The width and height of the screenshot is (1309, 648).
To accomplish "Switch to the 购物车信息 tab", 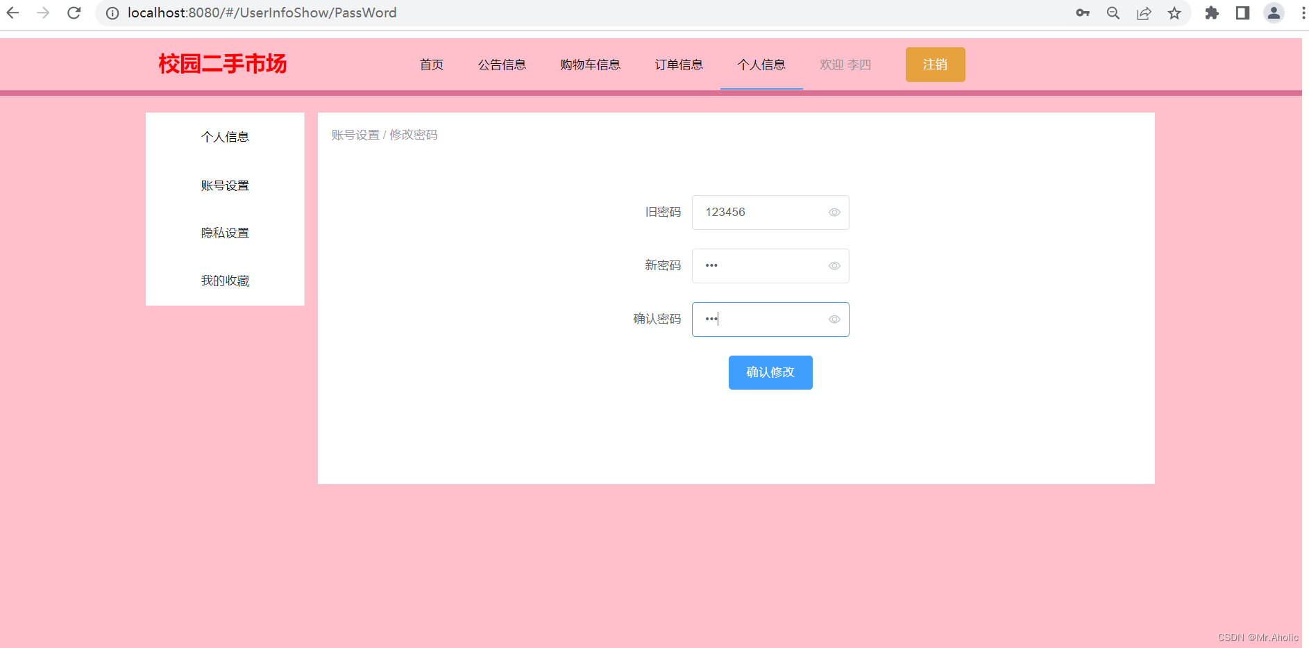I will point(589,64).
